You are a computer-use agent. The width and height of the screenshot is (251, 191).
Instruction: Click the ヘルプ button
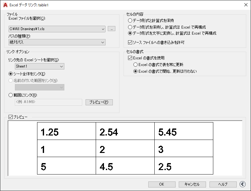[x=223, y=184]
